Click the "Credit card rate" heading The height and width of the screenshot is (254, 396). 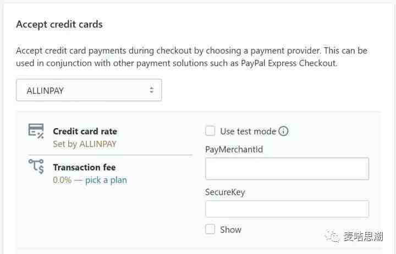[x=85, y=131]
